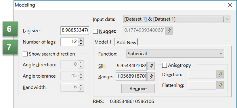Click the pencil icon next to Sill value
The image size is (237, 108).
click(151, 66)
